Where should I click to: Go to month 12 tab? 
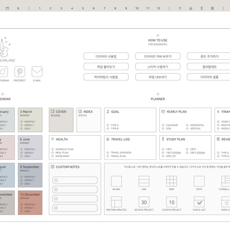(x=158, y=8)
